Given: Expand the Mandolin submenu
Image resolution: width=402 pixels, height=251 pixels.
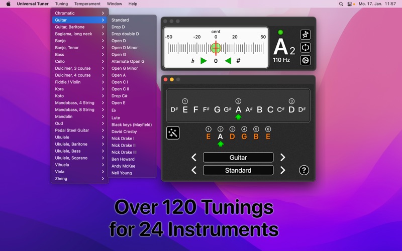Looking at the screenshot, I should (79, 116).
